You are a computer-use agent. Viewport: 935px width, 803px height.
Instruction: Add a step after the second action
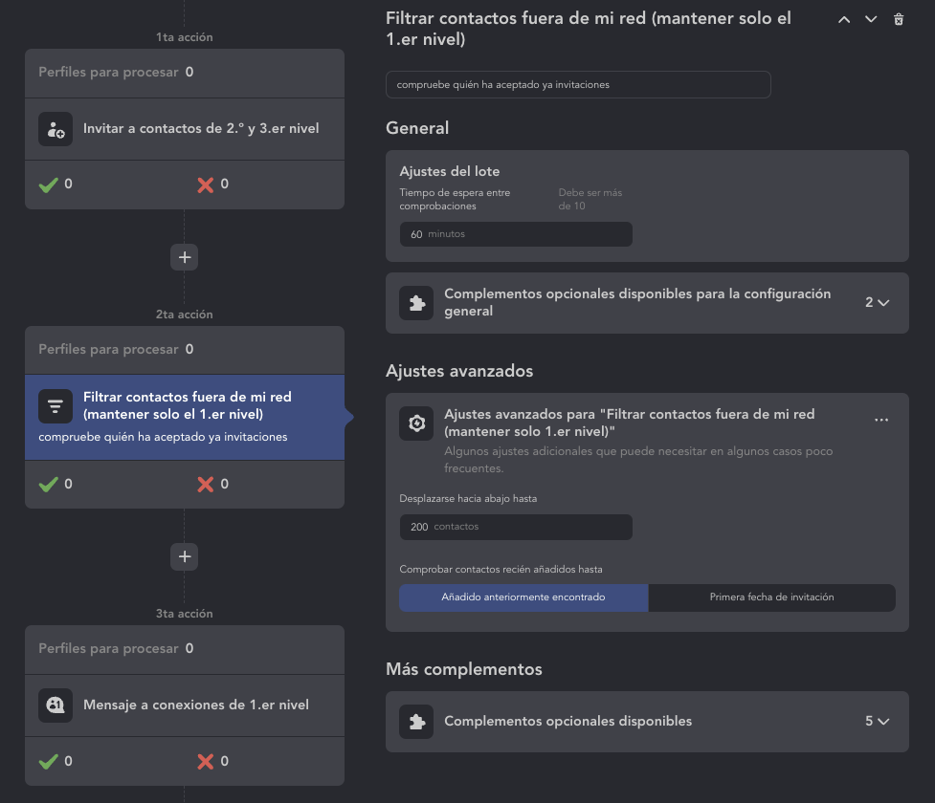tap(185, 556)
